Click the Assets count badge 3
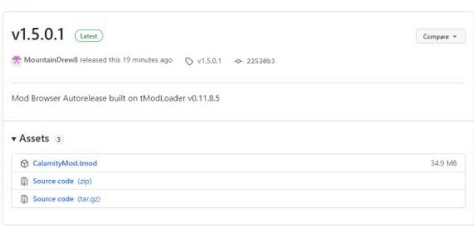 58,140
